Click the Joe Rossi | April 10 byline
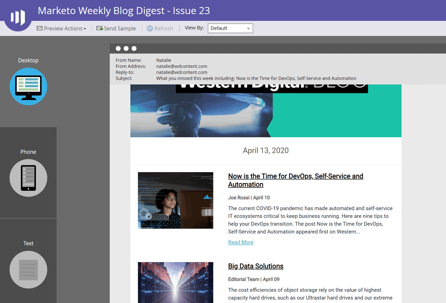 (249, 198)
